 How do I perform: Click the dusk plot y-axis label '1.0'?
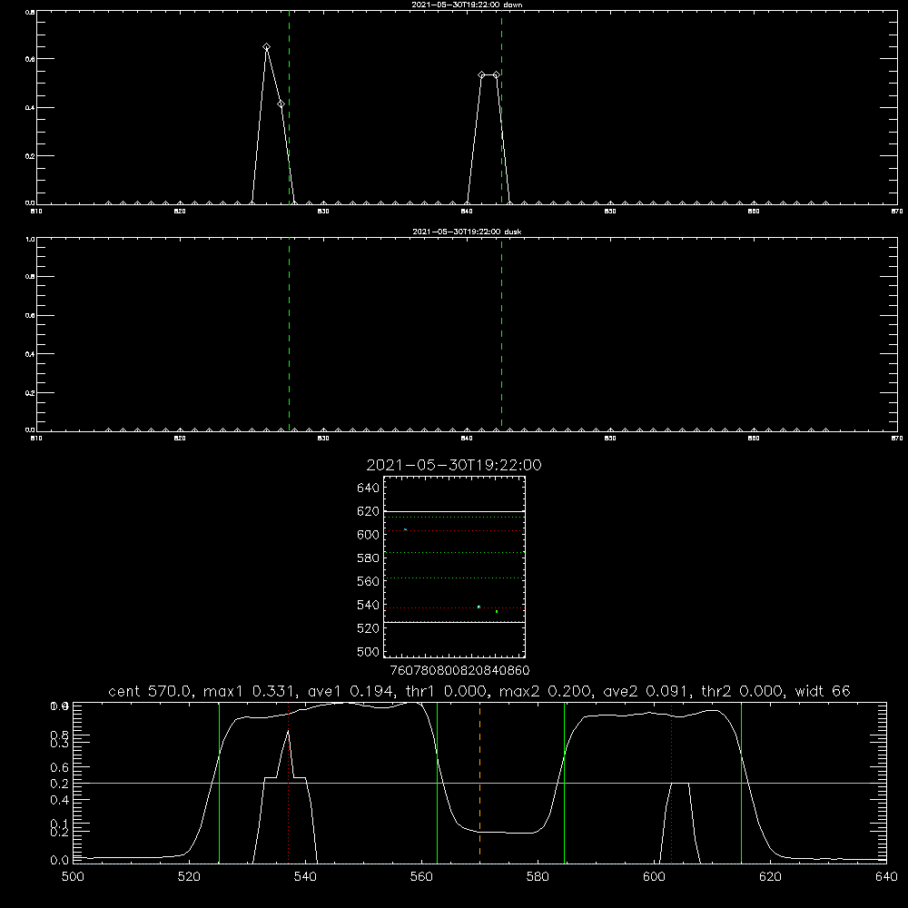point(30,239)
